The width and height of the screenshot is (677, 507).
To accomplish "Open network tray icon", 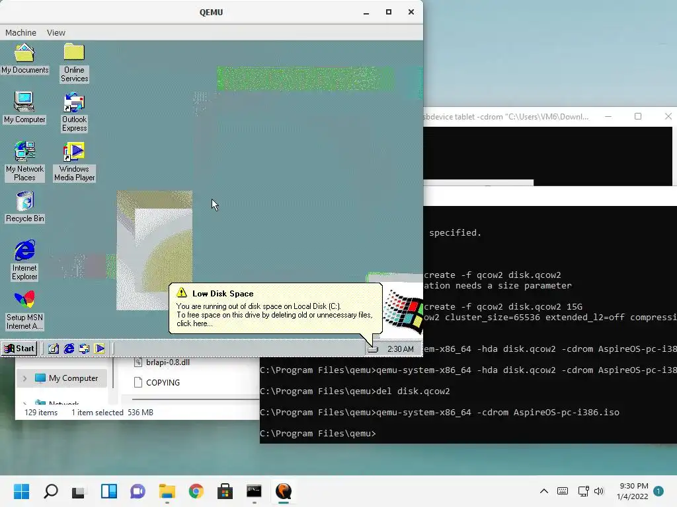I will [x=584, y=491].
